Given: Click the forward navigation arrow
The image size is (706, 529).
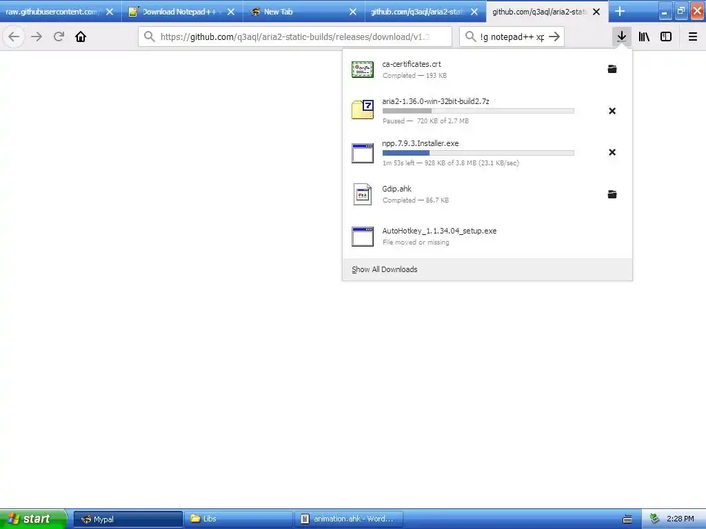Looking at the screenshot, I should [37, 37].
